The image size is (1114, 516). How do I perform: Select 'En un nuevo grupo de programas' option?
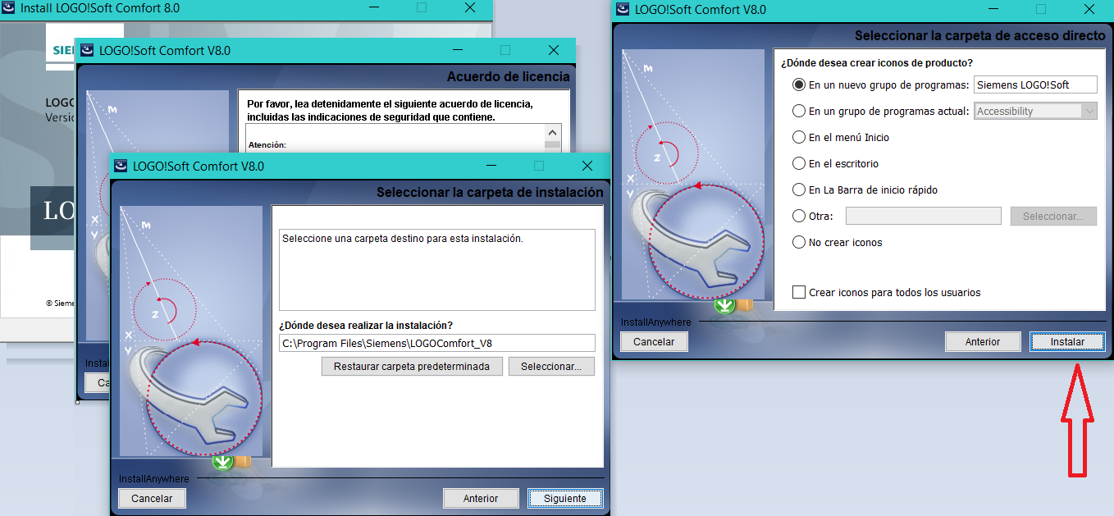799,84
